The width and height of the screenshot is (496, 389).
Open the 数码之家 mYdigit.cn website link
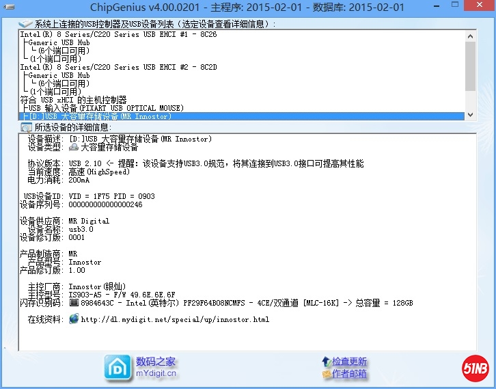pyautogui.click(x=156, y=367)
